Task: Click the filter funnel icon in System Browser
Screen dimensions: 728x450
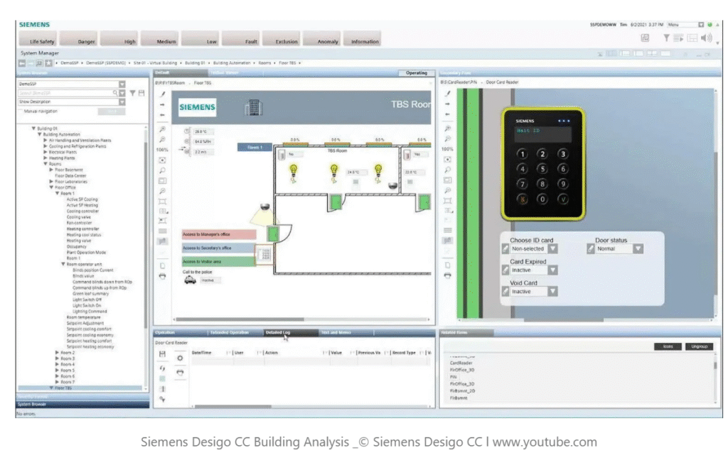Action: (133, 93)
